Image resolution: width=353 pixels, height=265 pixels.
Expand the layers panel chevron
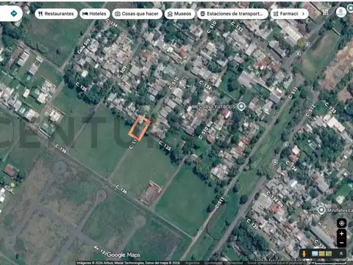(x=340, y=253)
